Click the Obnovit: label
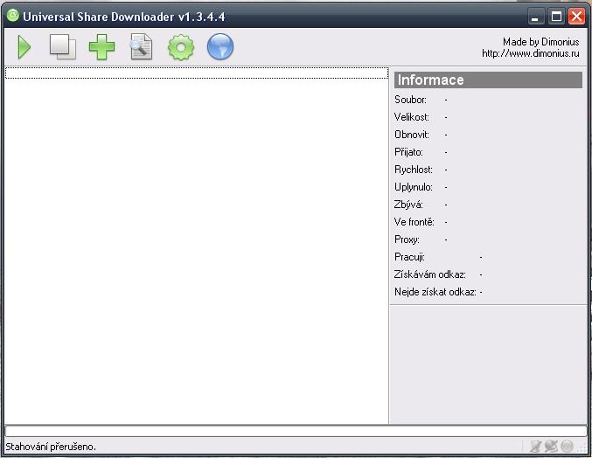Viewport: 592px width, 458px height. pos(412,135)
